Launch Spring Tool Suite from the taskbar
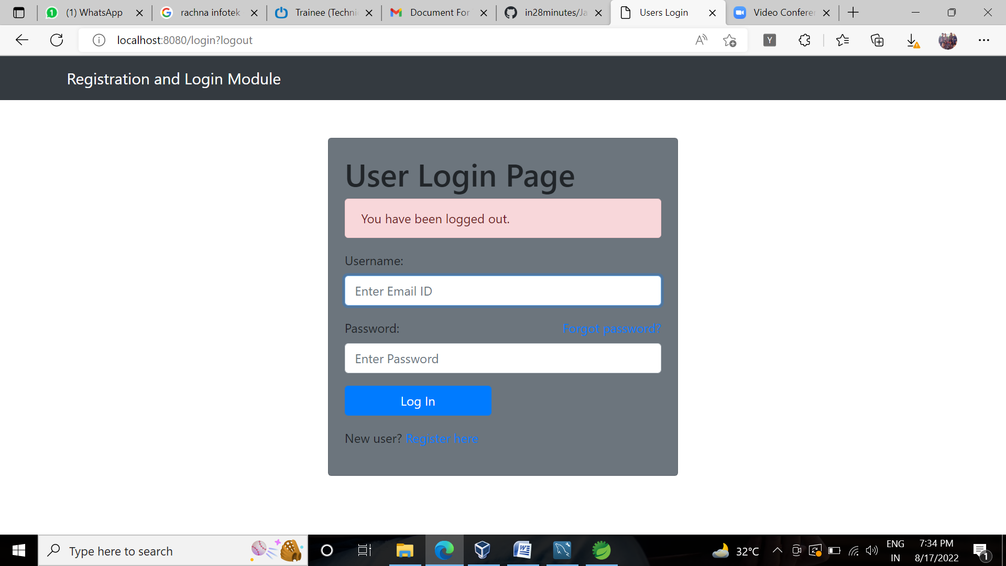This screenshot has width=1006, height=566. point(602,550)
